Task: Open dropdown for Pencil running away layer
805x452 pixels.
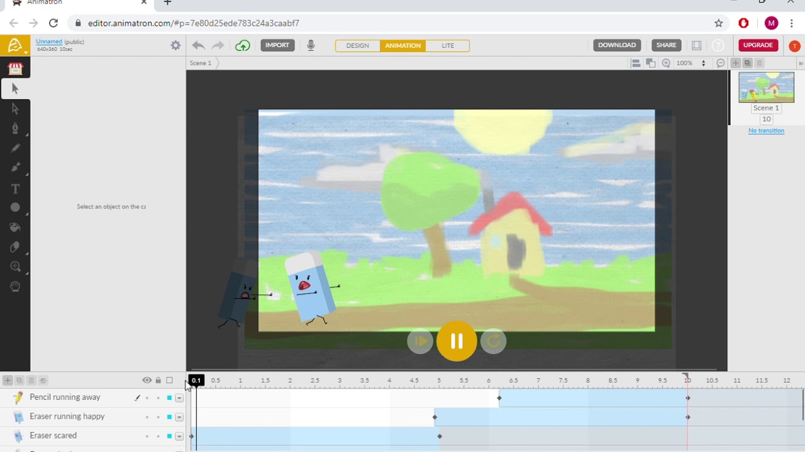Action: 179,398
